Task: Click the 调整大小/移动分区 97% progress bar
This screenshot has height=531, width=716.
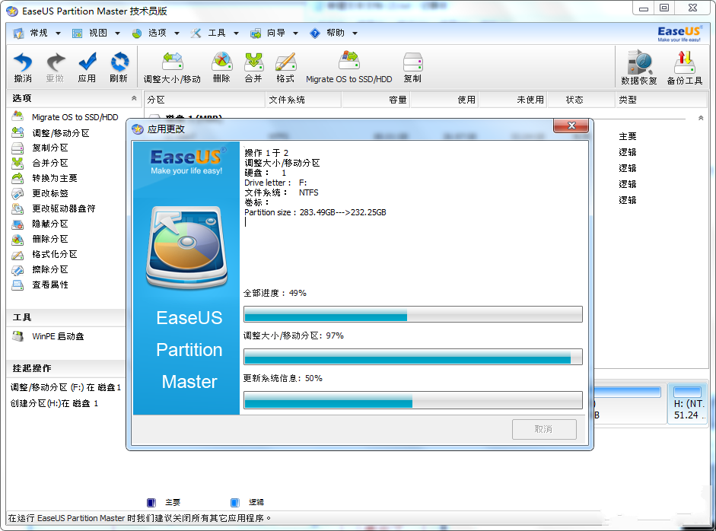Action: pyautogui.click(x=413, y=357)
